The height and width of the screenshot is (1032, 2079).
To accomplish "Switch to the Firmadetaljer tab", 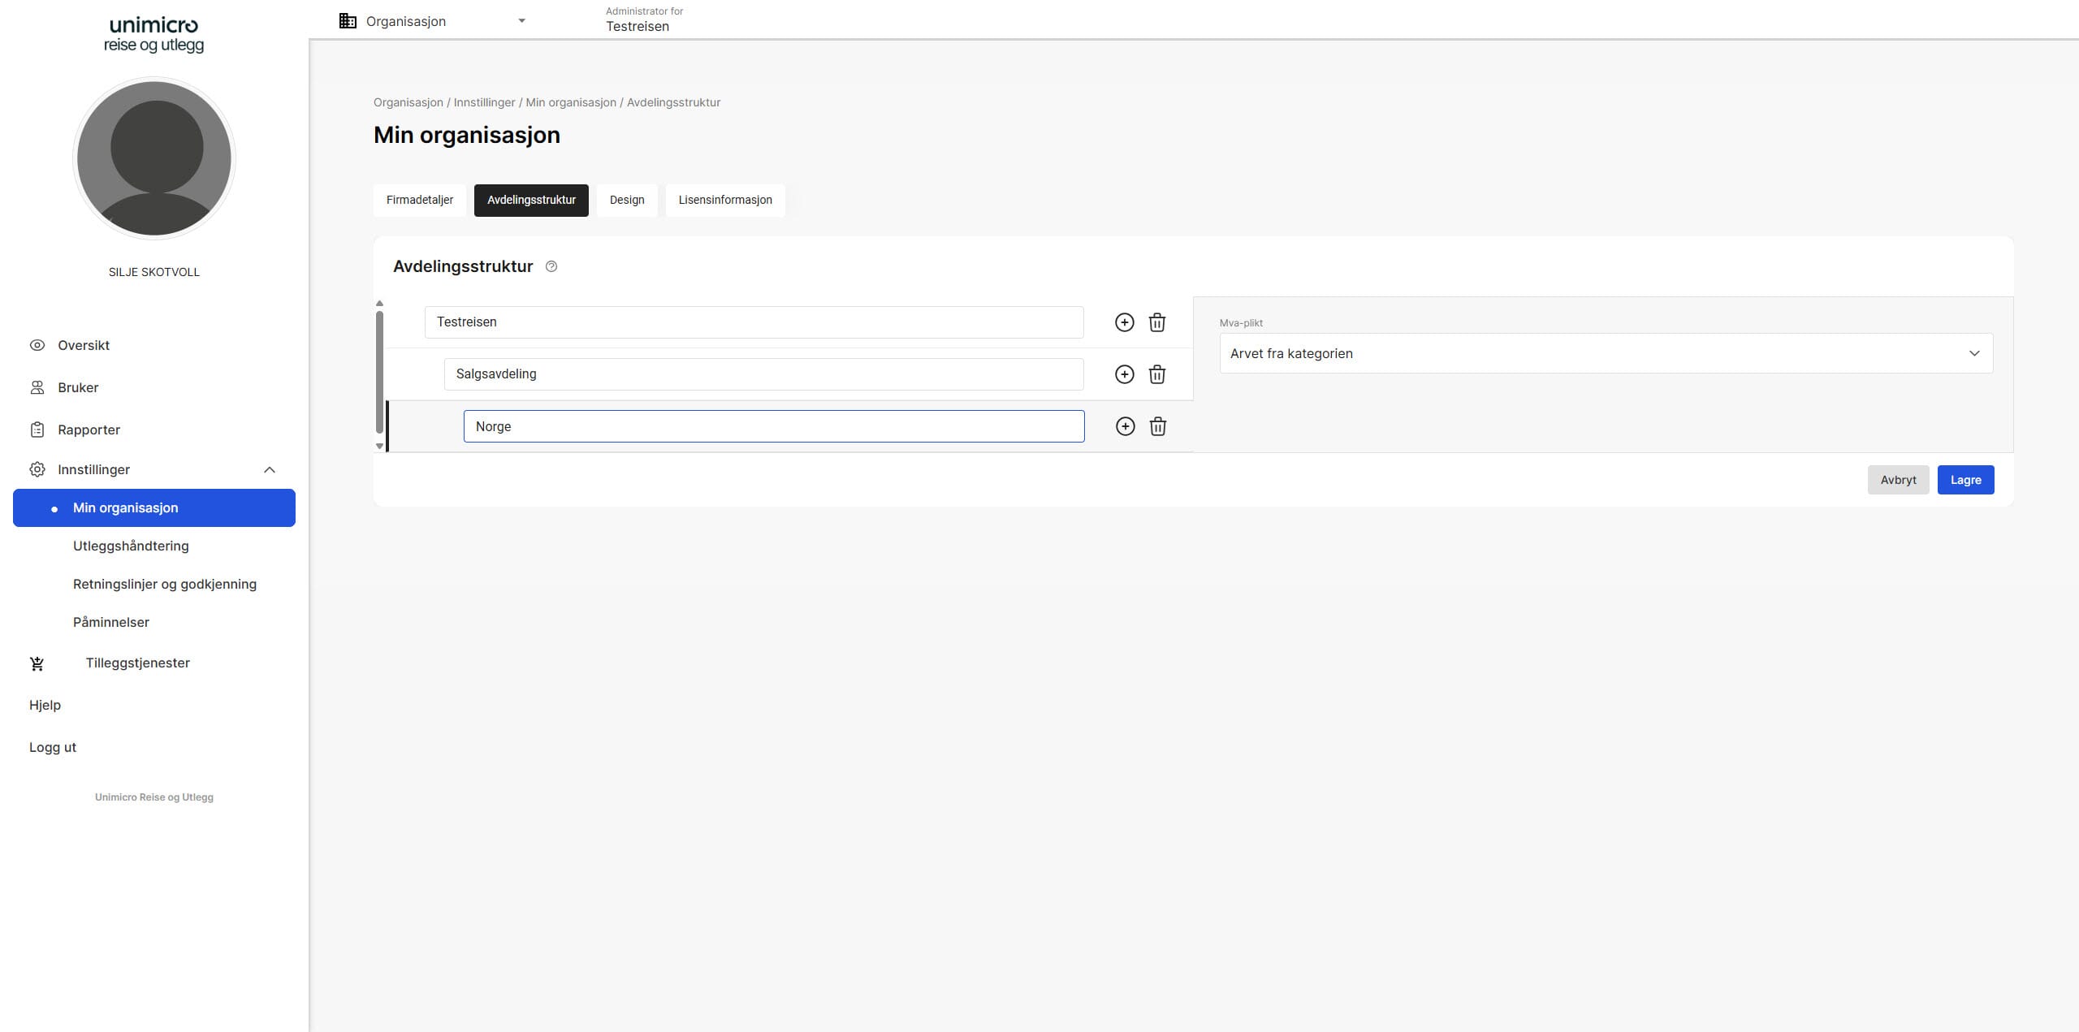I will (x=420, y=200).
